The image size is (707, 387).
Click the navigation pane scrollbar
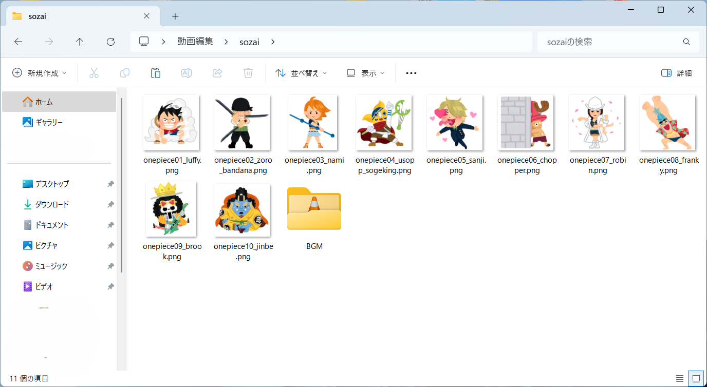(122, 185)
